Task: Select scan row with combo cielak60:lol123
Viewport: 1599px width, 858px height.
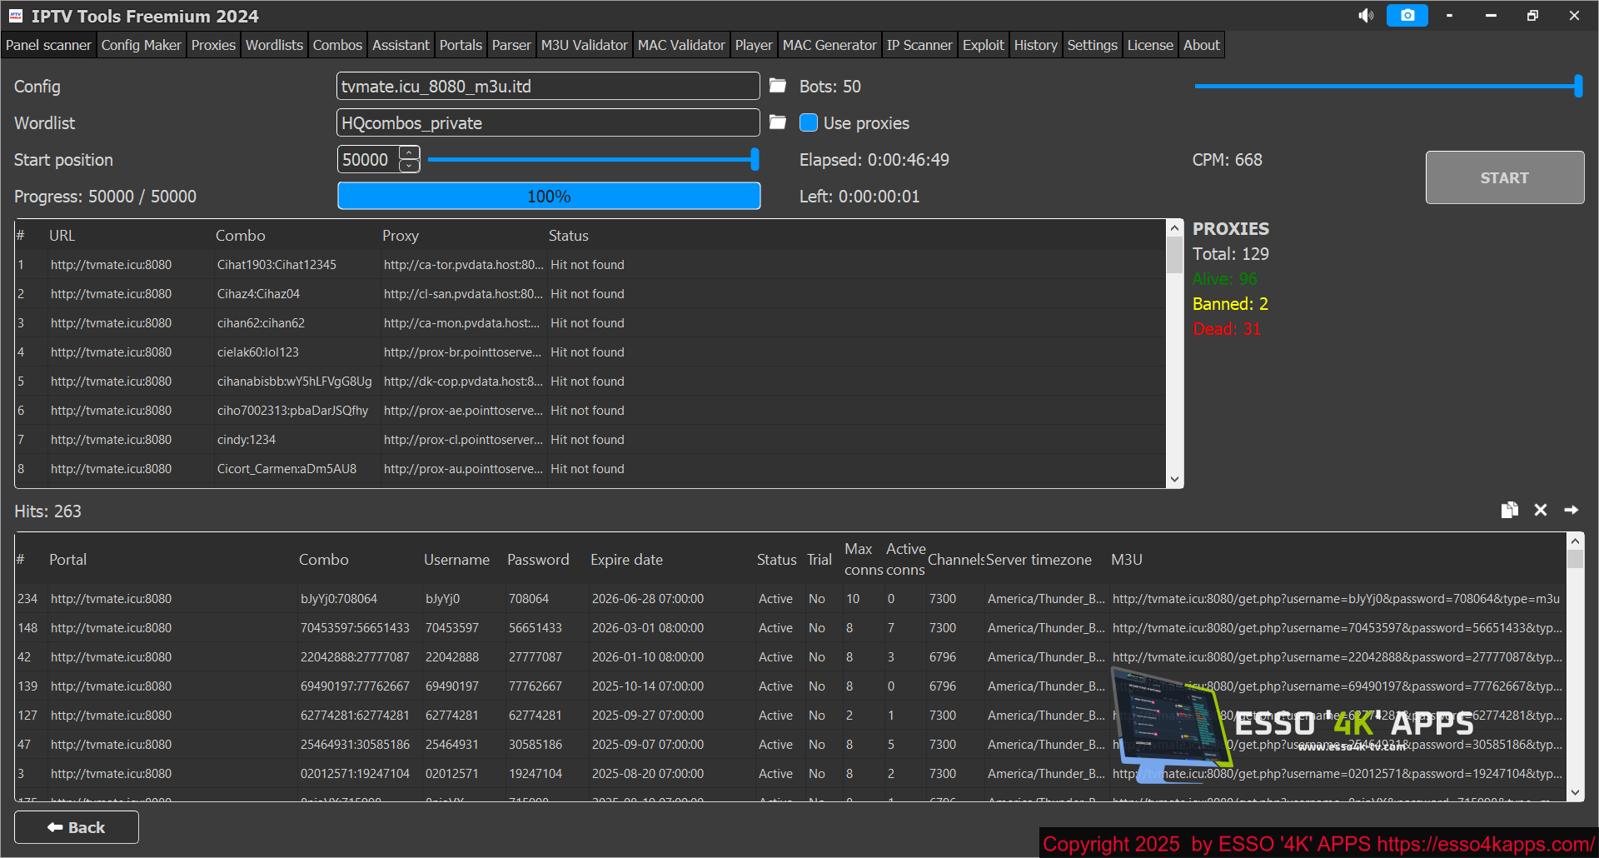Action: (x=590, y=352)
